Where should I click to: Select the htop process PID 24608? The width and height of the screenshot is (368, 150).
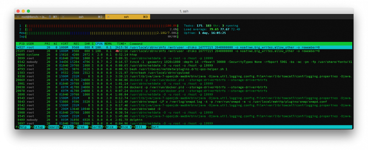point(184,55)
